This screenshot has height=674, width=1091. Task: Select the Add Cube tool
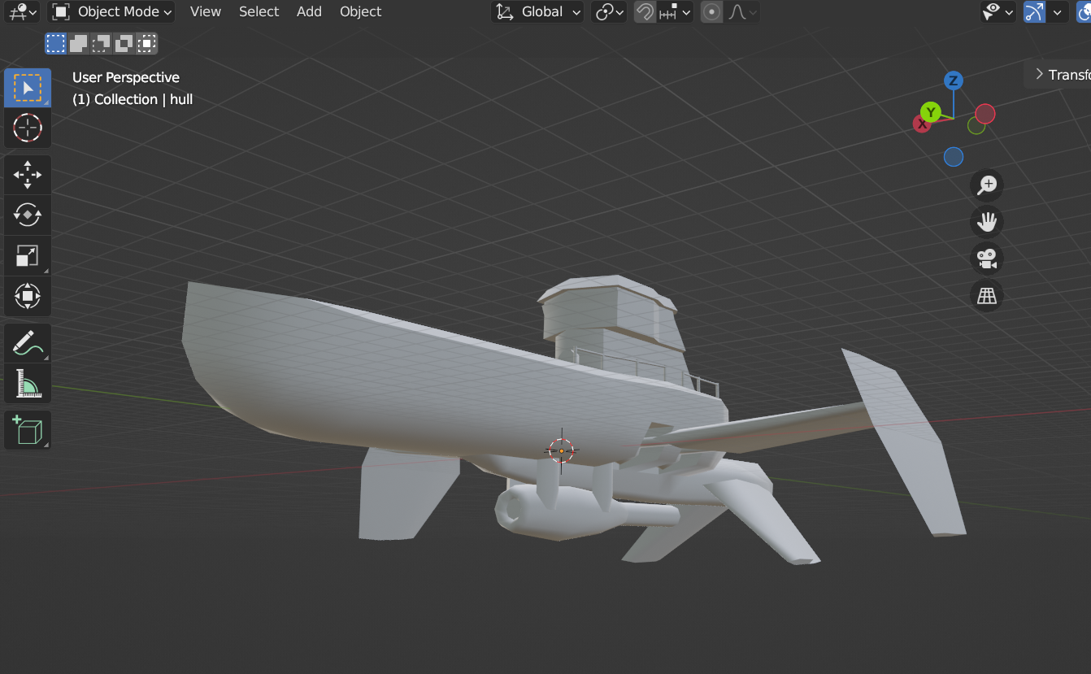tap(28, 430)
